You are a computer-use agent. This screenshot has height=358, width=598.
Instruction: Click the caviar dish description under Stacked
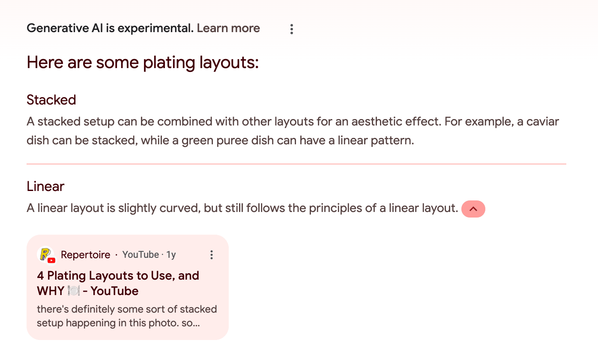[x=293, y=131]
